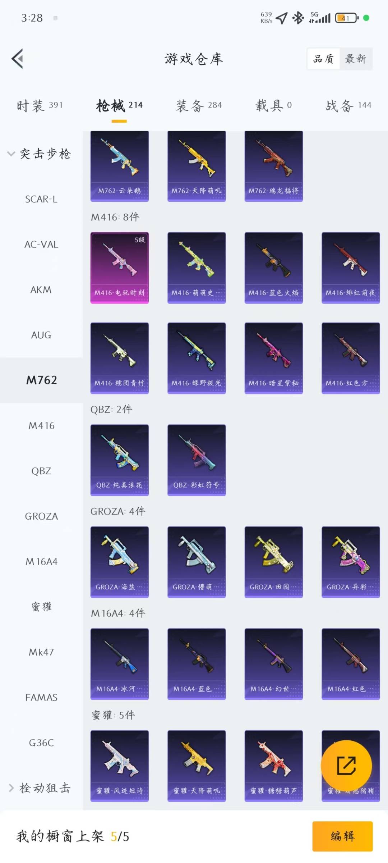Select GROZA in the weapon sidebar
Screen dimensions: 388x863
pos(41,516)
